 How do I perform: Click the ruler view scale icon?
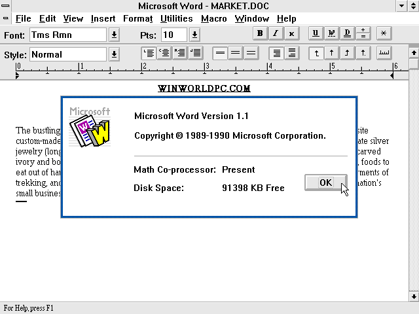point(384,53)
